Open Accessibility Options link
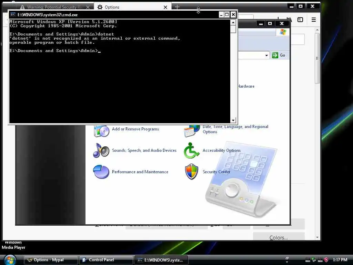The height and width of the screenshot is (265, 353). 222,150
